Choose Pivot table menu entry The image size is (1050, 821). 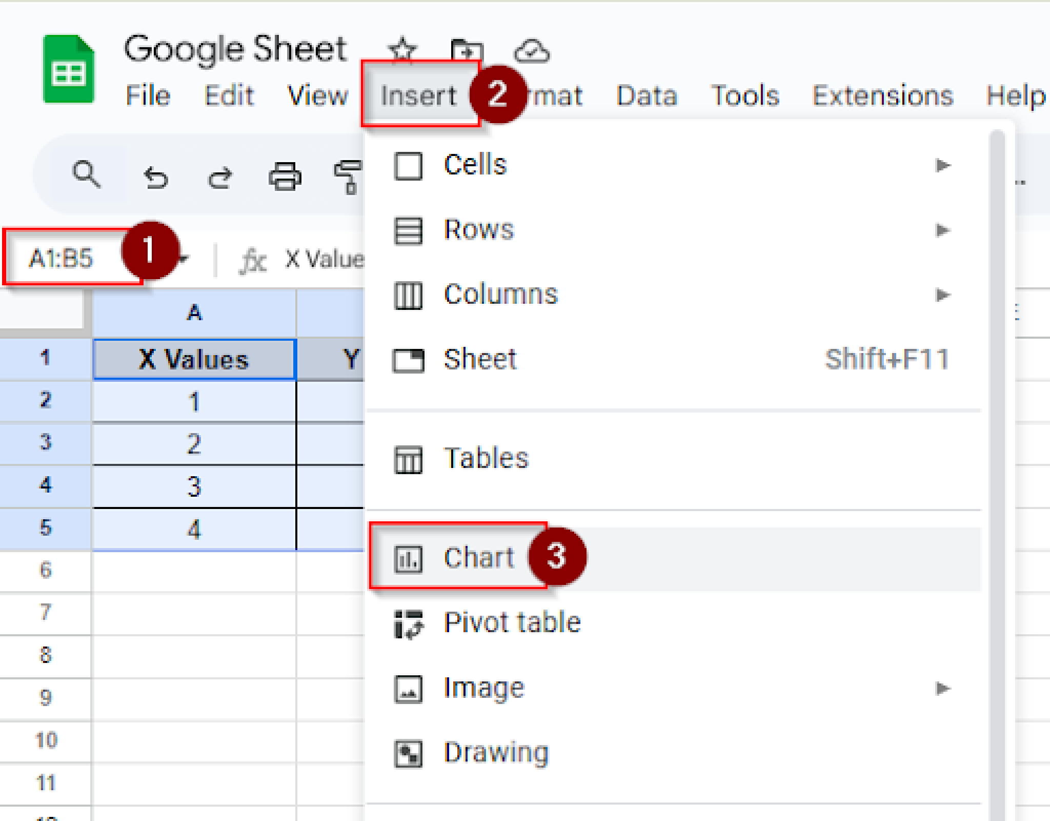512,623
